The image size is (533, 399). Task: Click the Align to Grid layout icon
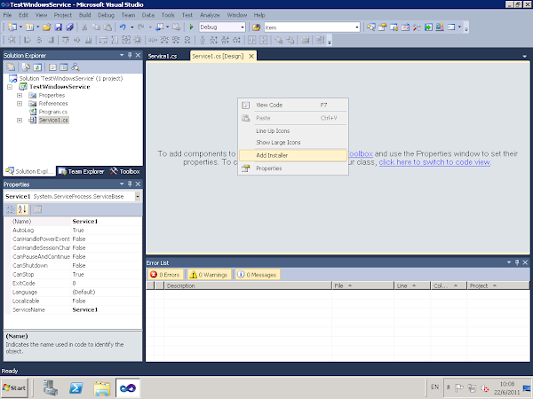click(12, 40)
